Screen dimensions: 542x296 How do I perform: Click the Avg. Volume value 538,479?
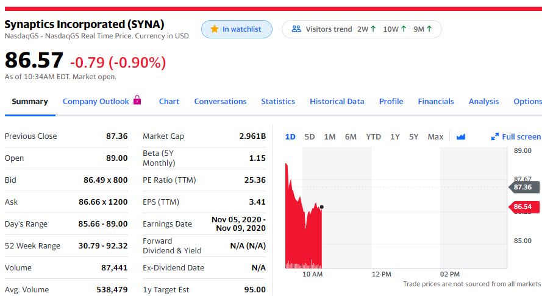tap(112, 289)
